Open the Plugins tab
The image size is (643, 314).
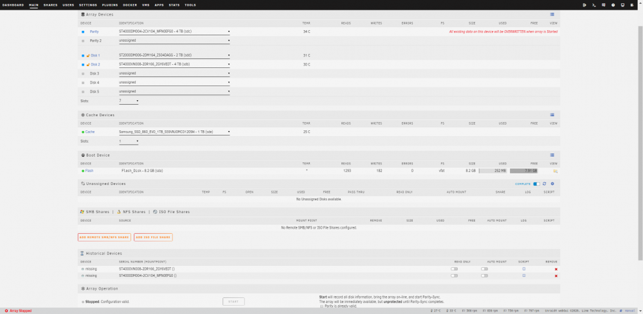pos(110,5)
